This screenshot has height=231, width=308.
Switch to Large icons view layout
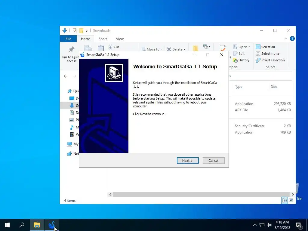point(291,200)
